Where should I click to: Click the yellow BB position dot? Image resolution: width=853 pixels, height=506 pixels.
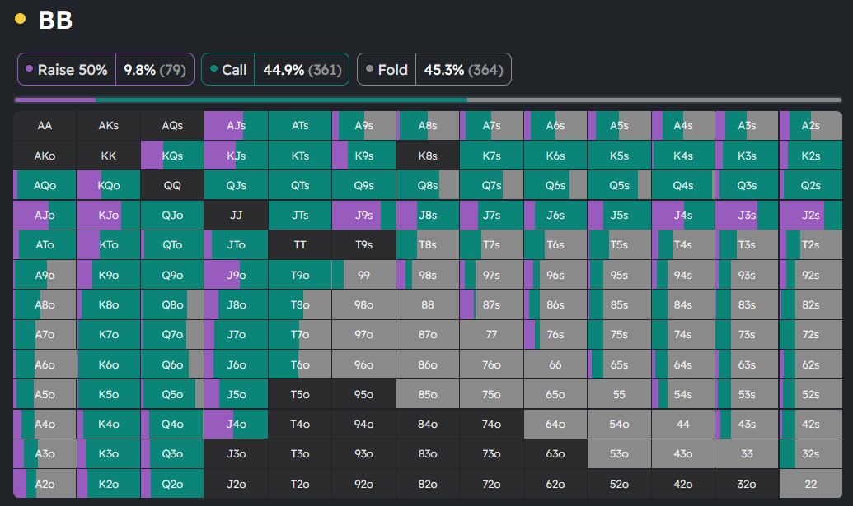pos(21,19)
